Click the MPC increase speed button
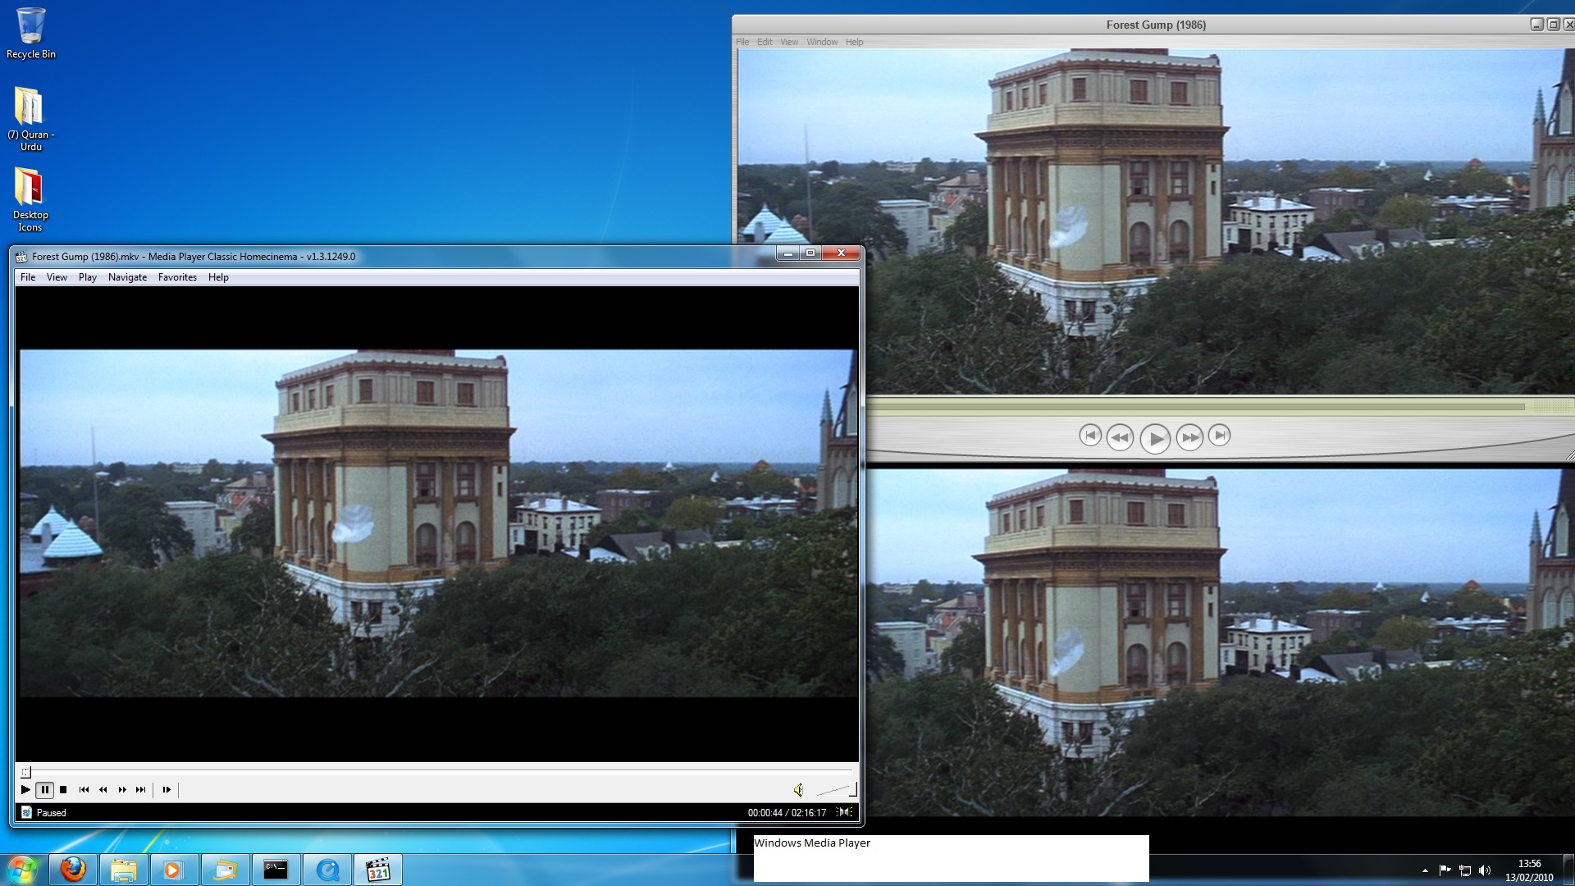Screen dimensions: 1575x886 [121, 790]
